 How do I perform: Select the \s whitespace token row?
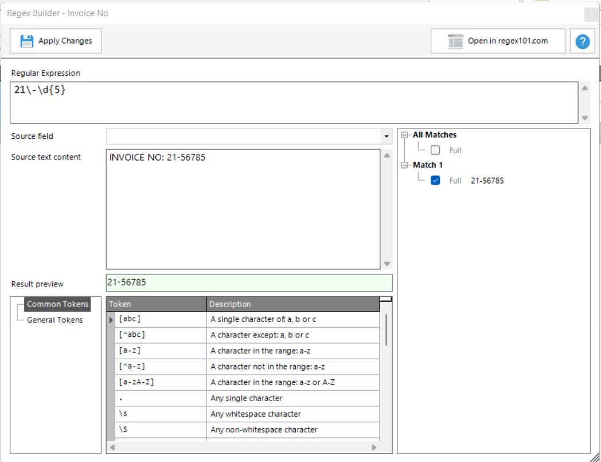click(161, 414)
